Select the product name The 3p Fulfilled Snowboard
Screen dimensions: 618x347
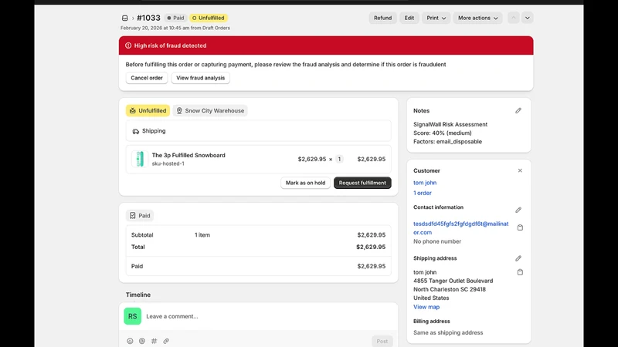coord(188,156)
